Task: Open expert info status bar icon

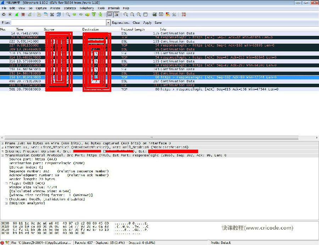Action: (x=2, y=243)
